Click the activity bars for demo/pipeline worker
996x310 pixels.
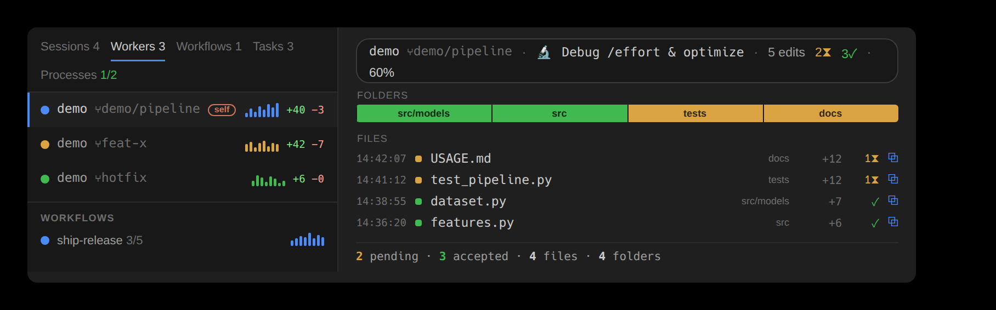pyautogui.click(x=262, y=110)
